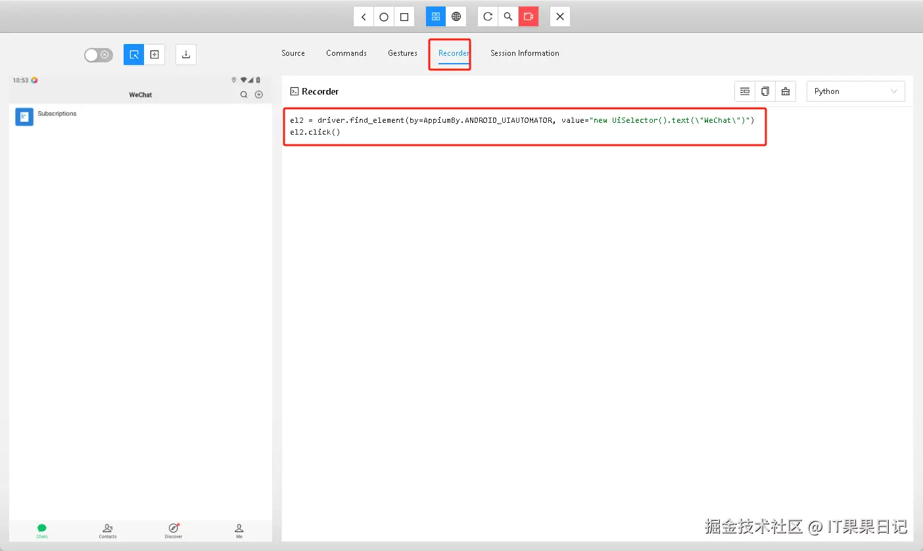
Task: Download the device screenshot
Action: click(186, 55)
